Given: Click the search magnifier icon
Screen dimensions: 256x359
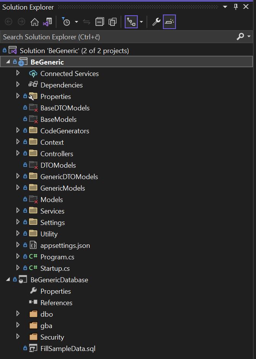Looking at the screenshot, I should click(x=240, y=37).
